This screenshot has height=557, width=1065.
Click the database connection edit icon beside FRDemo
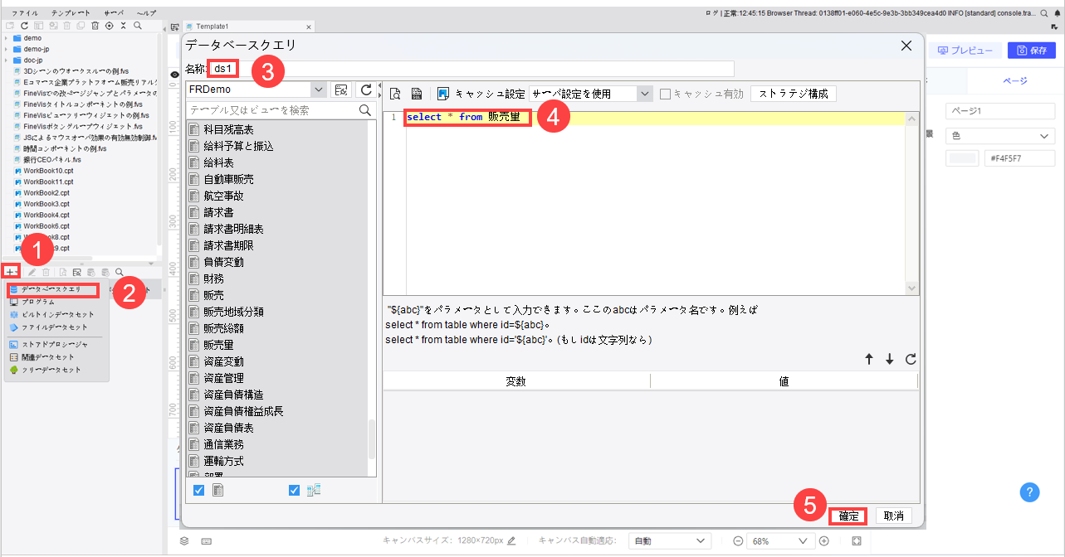(340, 90)
